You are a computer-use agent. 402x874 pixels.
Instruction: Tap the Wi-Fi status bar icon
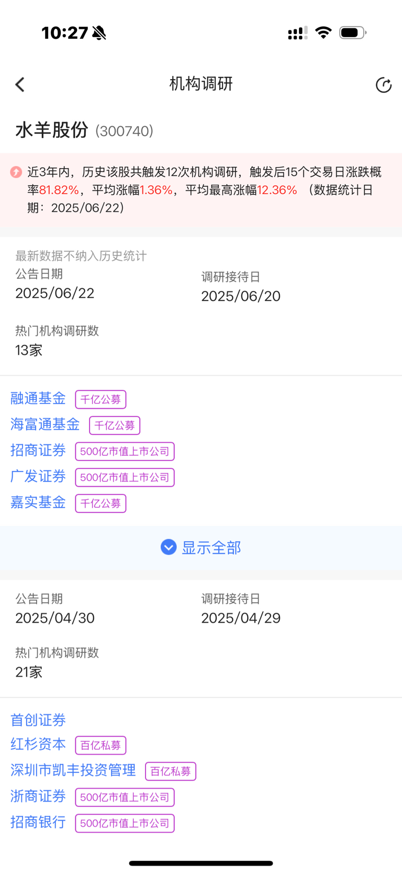[323, 32]
